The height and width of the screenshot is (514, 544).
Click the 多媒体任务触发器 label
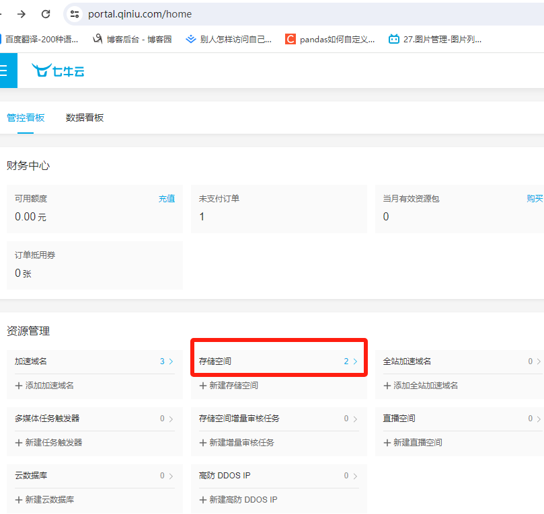coord(47,419)
